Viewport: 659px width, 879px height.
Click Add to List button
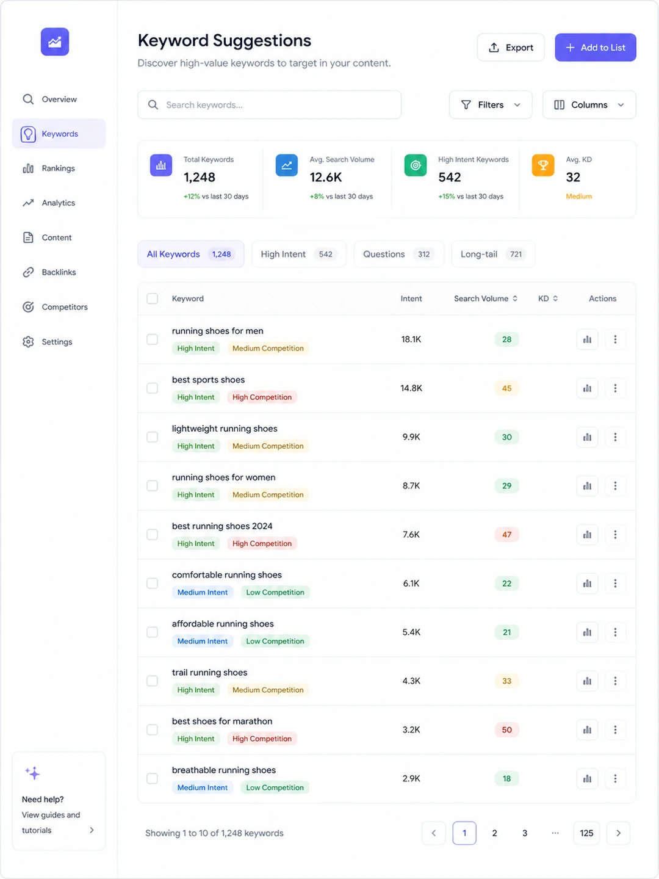596,48
